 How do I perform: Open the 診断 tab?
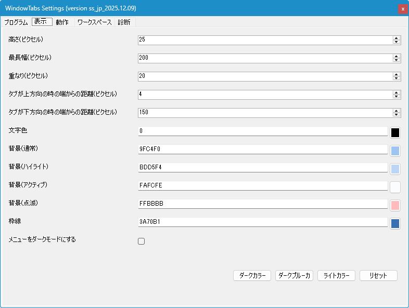click(124, 22)
